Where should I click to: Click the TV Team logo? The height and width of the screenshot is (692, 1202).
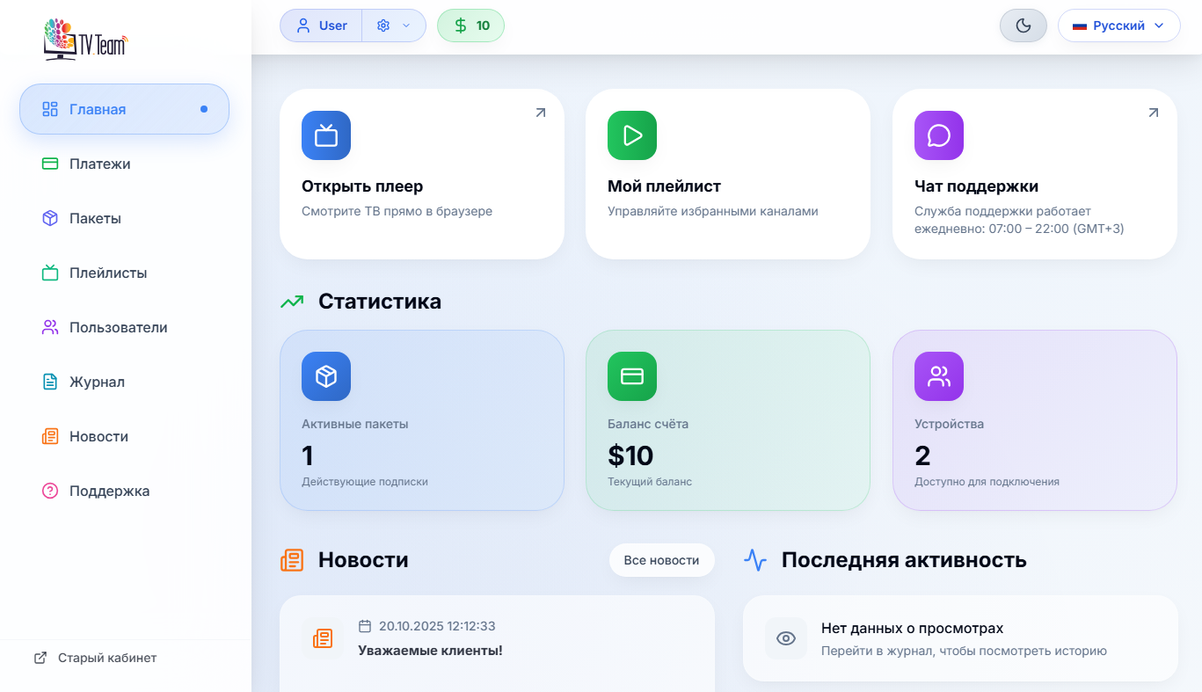[86, 39]
